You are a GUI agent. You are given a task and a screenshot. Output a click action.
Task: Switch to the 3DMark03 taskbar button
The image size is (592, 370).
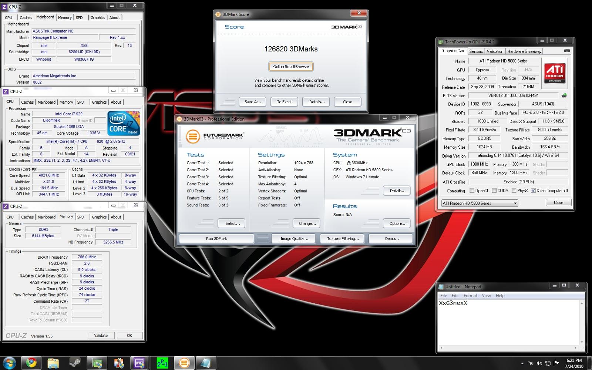(184, 363)
